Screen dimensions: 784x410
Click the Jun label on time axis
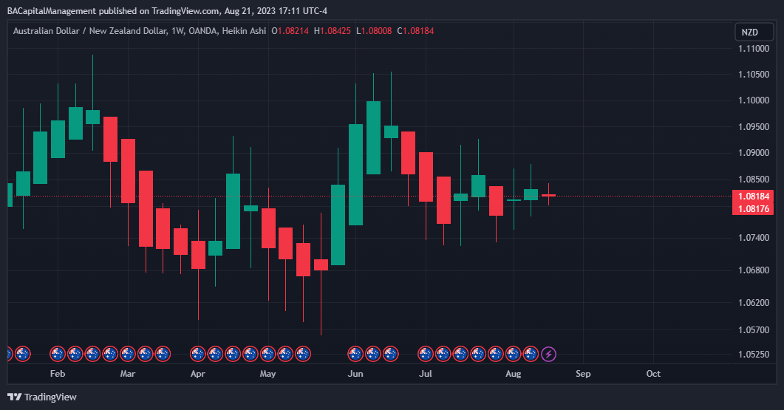(x=355, y=374)
